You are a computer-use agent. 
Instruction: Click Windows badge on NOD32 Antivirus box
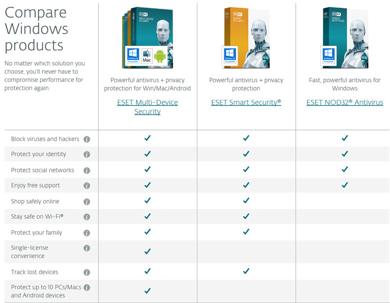[x=328, y=56]
